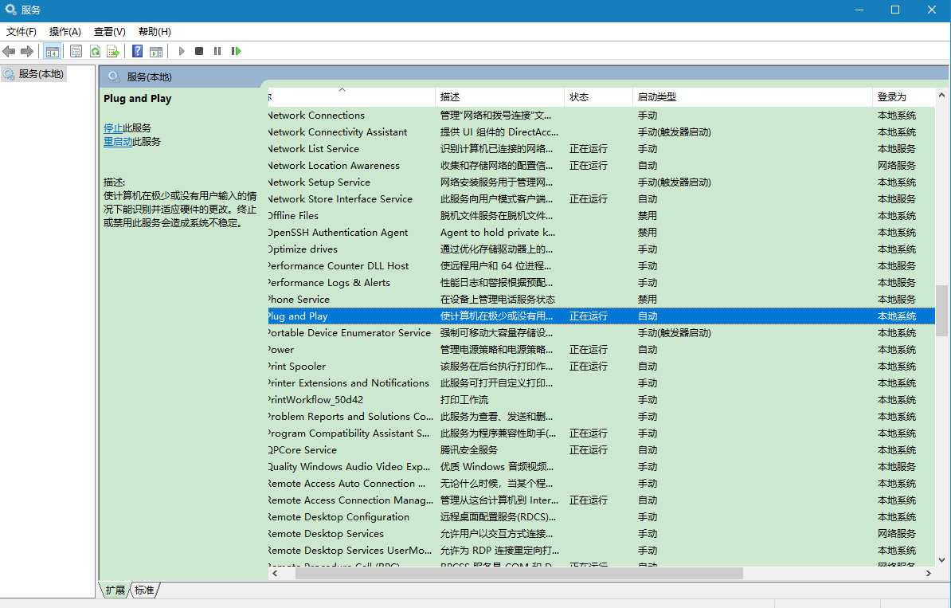Click the Stop Service square icon
Screen dimensions: 951x608
199,52
